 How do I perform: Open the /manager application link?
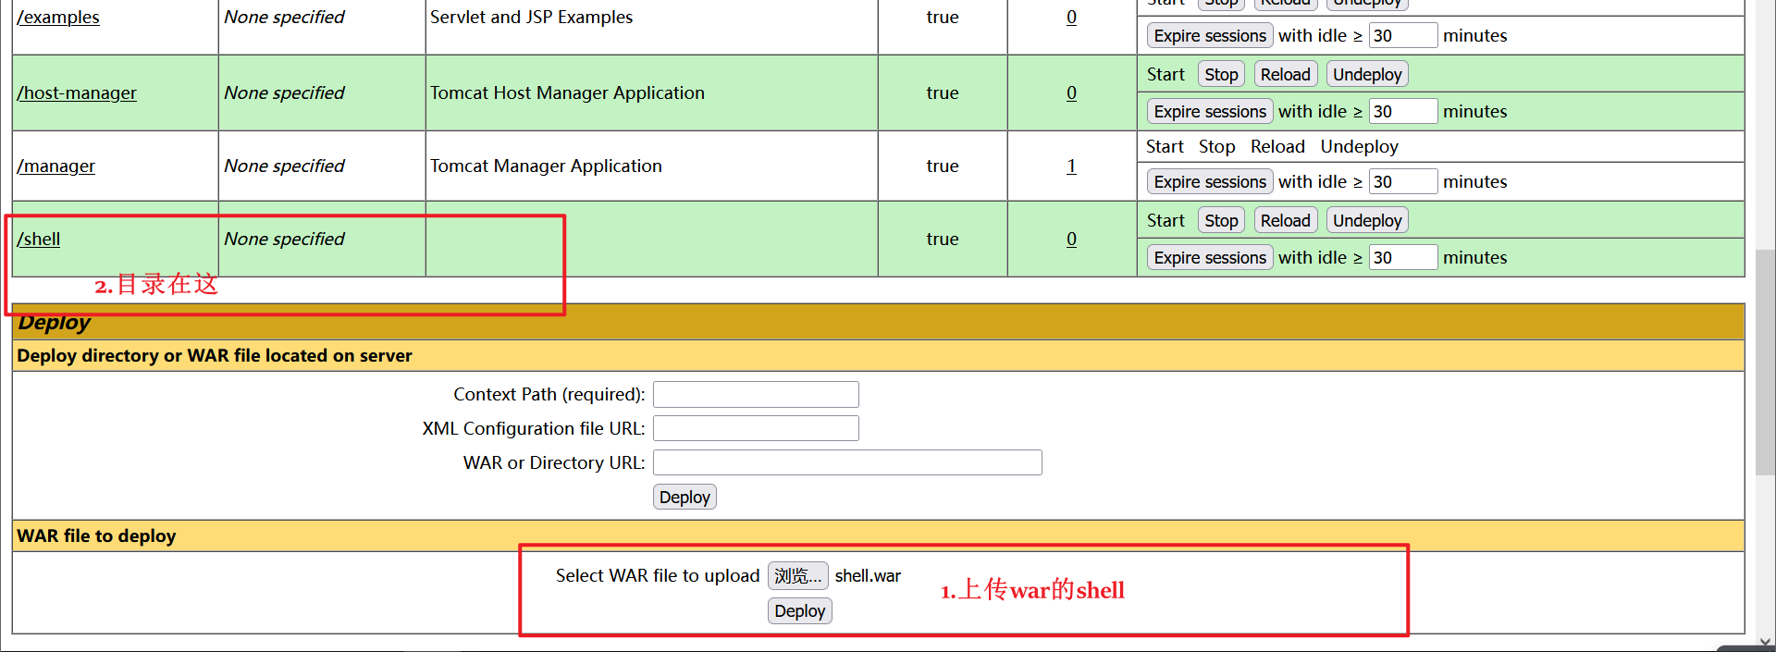click(x=55, y=166)
